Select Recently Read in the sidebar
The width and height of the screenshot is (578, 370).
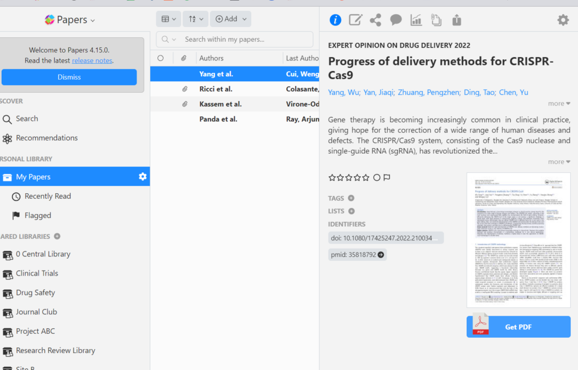coord(47,196)
